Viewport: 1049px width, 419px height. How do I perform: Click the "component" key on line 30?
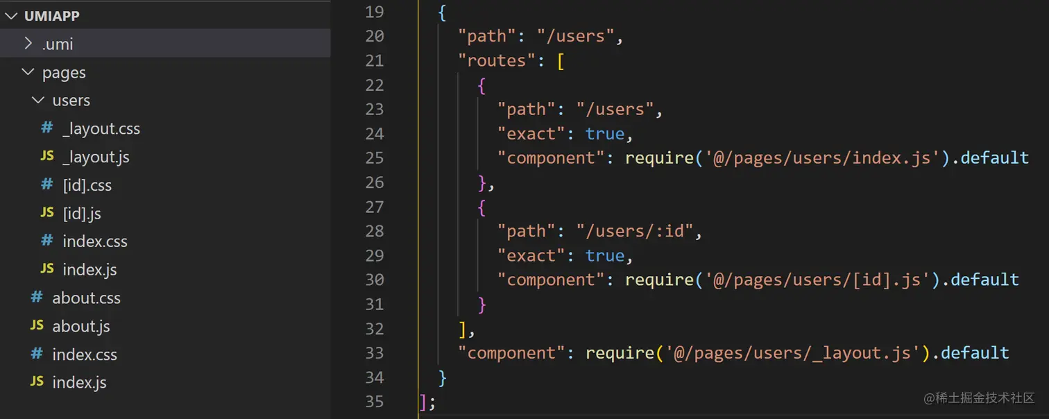point(551,280)
